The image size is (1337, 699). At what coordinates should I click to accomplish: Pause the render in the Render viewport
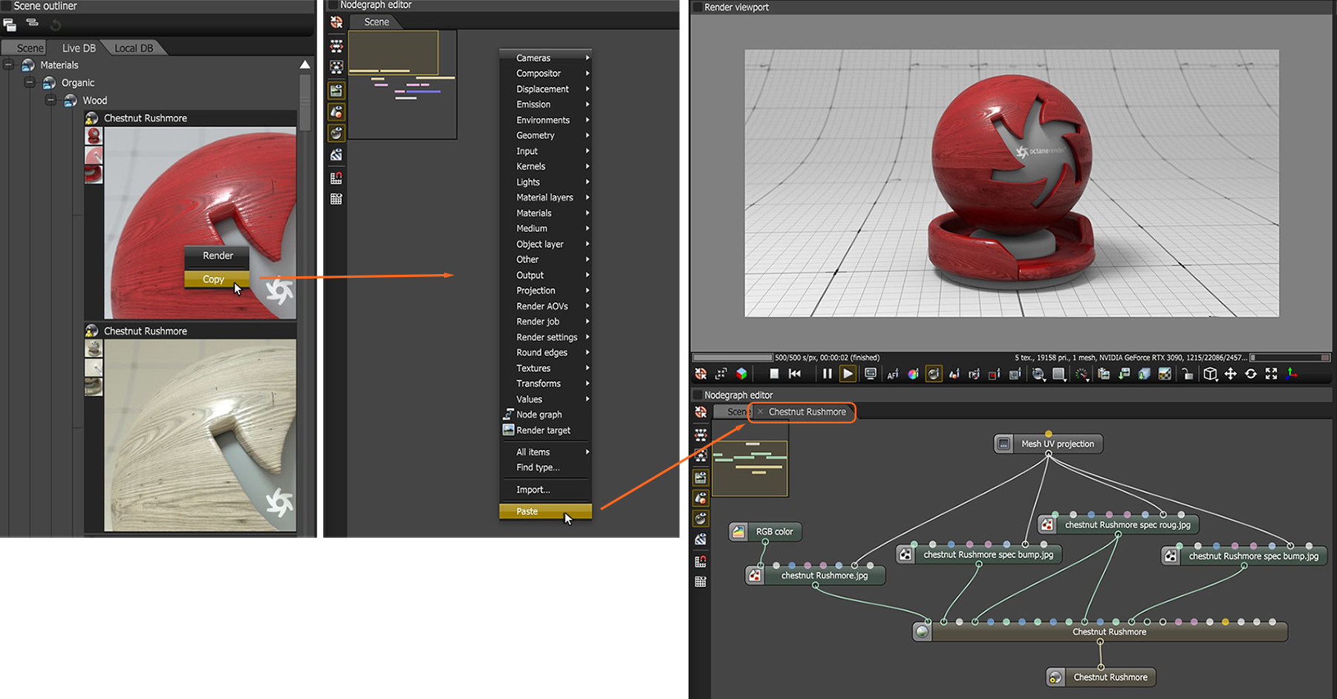click(827, 374)
